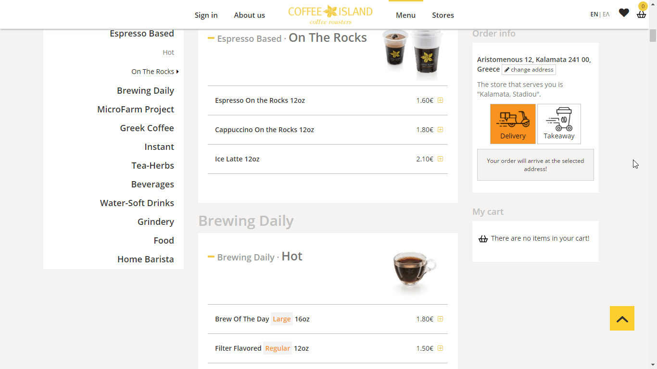Click the page vertical scrollbar thumb
The width and height of the screenshot is (657, 369).
tap(653, 35)
